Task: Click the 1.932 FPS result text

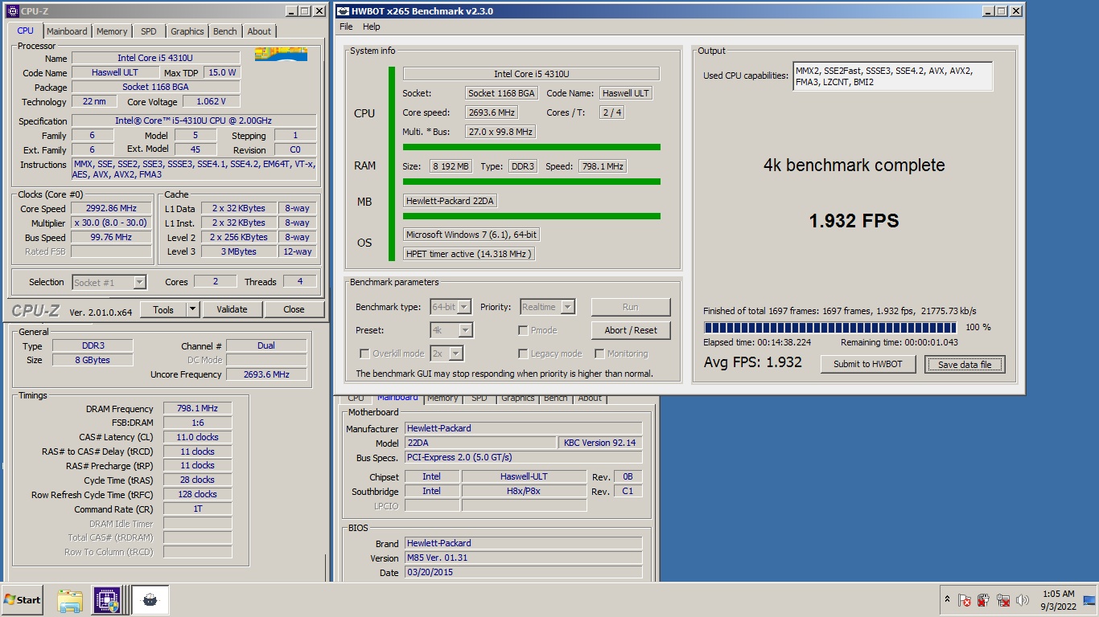Action: coord(854,221)
